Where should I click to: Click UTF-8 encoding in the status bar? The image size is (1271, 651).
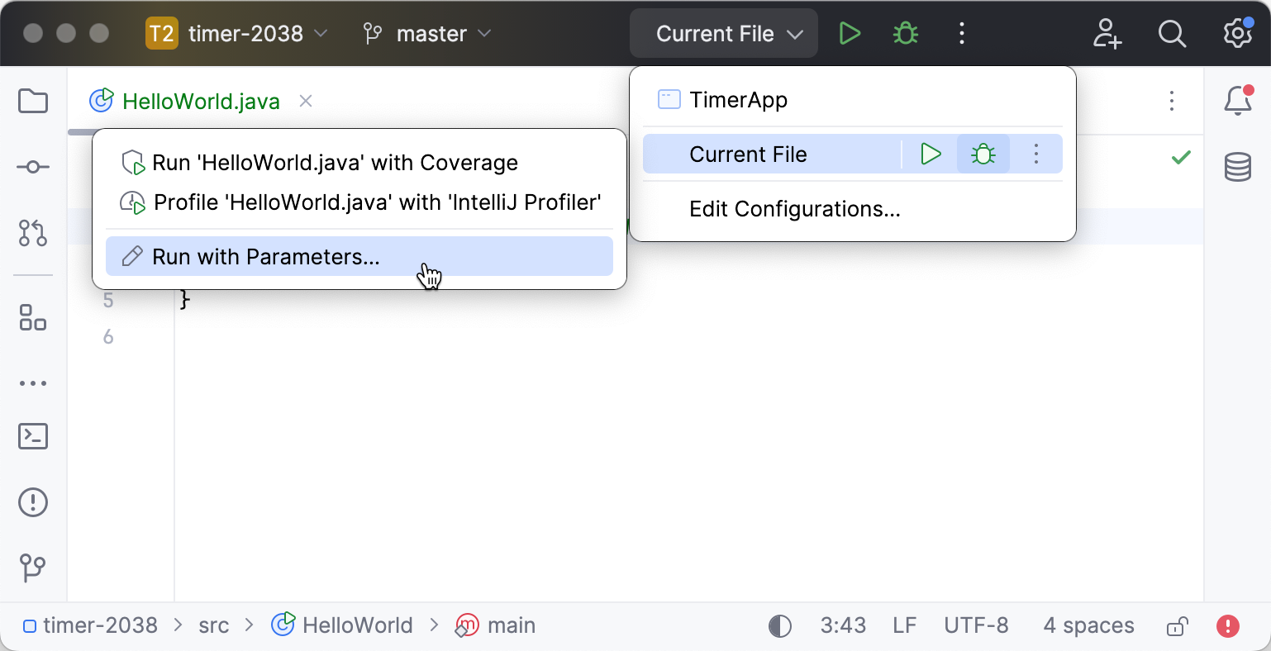tap(976, 625)
